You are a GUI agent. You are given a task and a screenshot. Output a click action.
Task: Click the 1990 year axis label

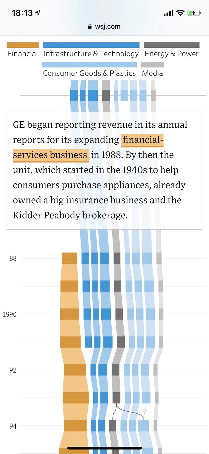click(9, 314)
